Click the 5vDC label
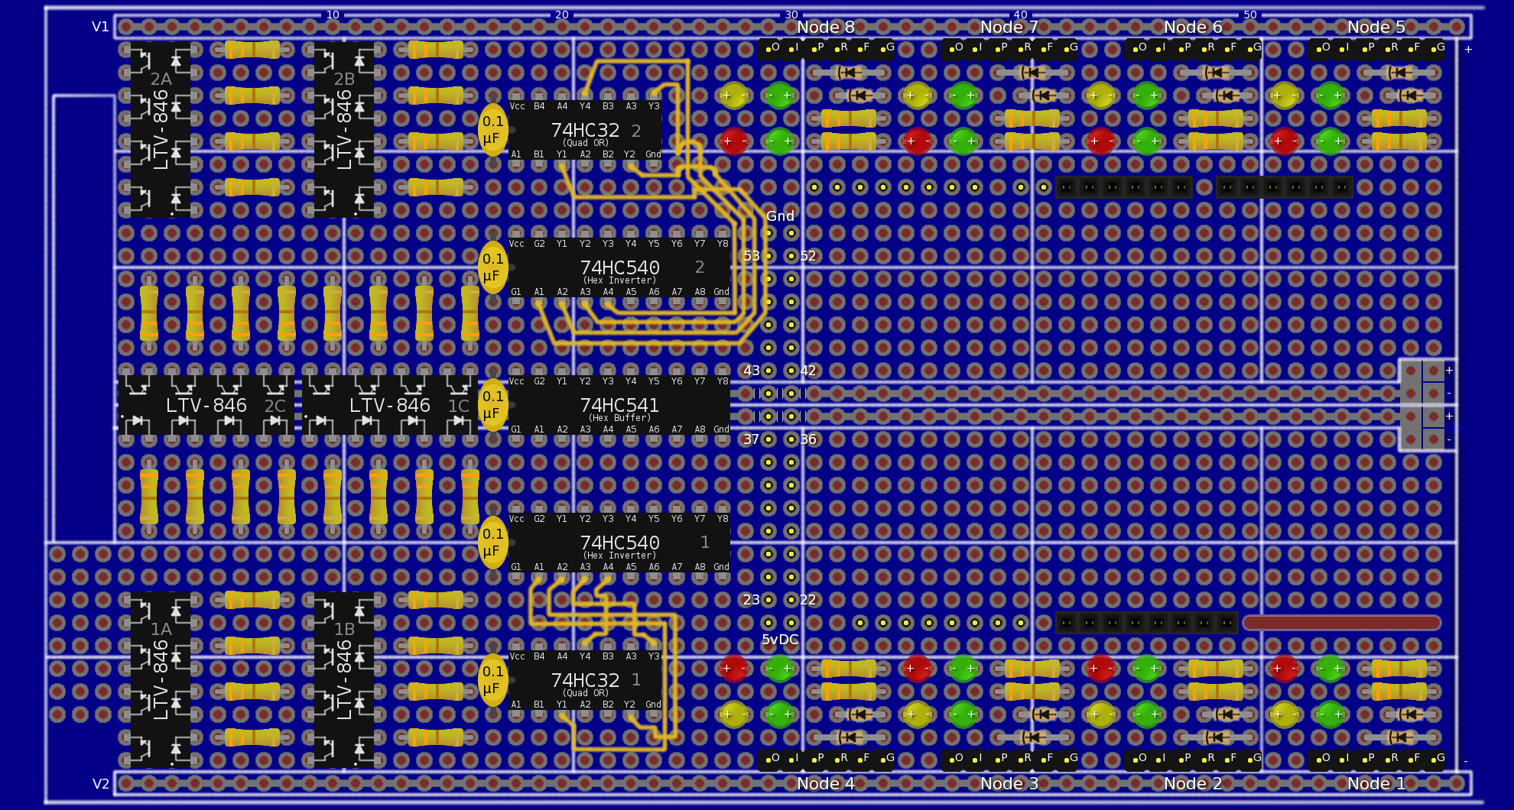 pos(780,640)
